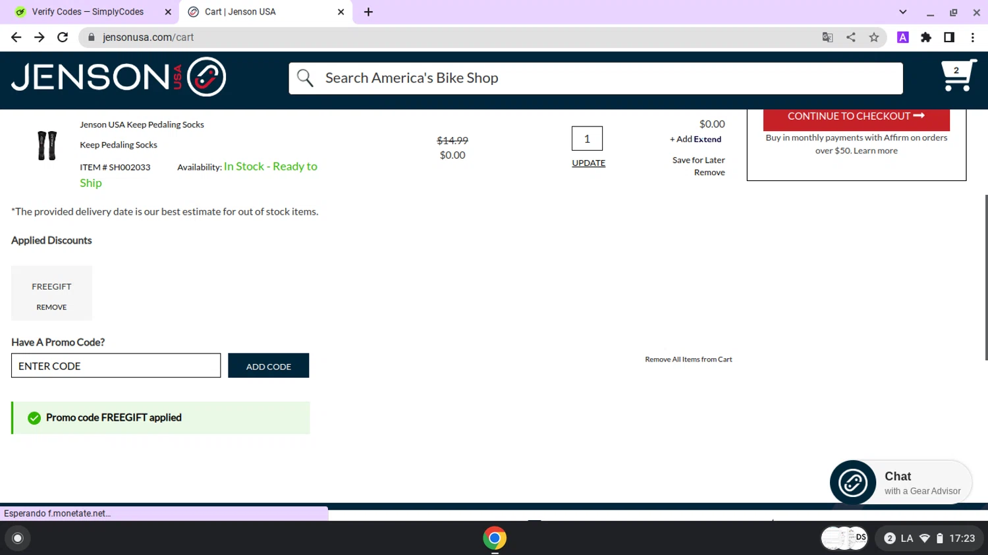Open Chrome three-dot menu

coord(973,38)
